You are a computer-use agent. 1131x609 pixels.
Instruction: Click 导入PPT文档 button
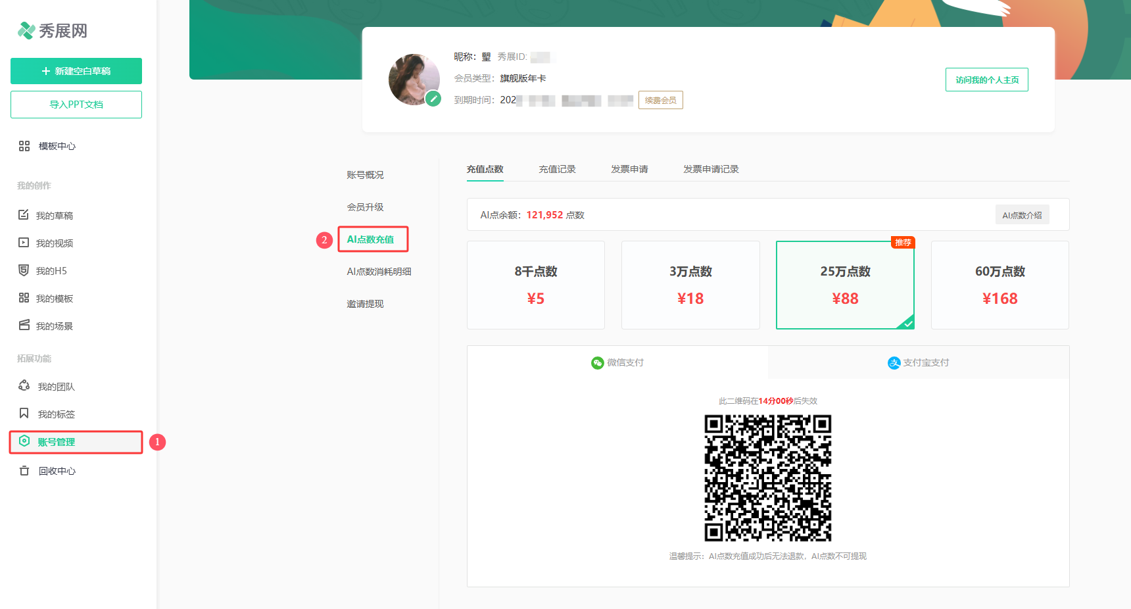(76, 105)
